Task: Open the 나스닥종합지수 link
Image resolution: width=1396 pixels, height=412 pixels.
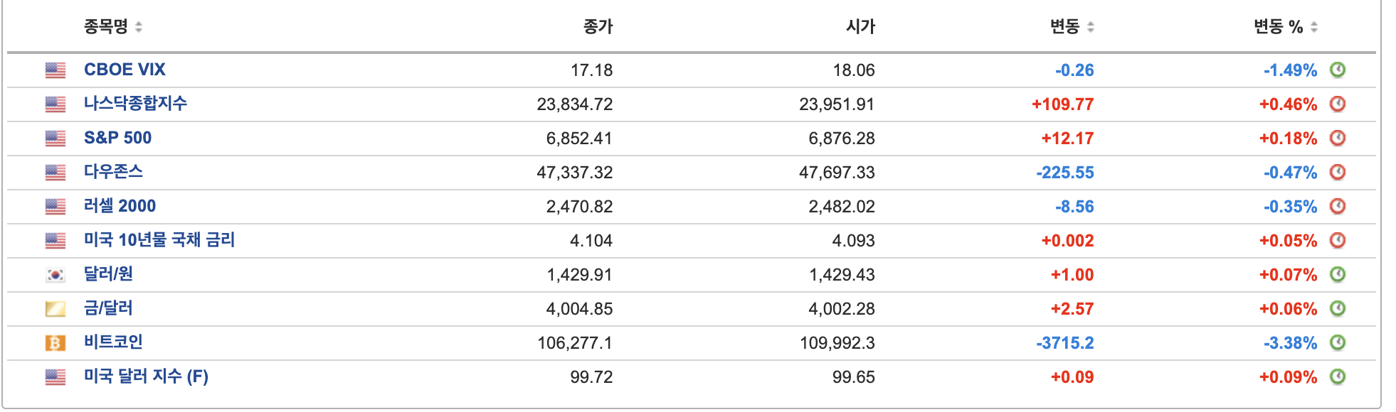Action: point(135,104)
